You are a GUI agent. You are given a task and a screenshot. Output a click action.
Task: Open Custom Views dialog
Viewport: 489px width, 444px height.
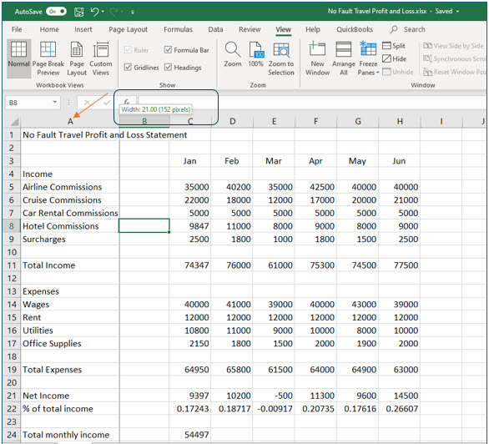(100, 58)
